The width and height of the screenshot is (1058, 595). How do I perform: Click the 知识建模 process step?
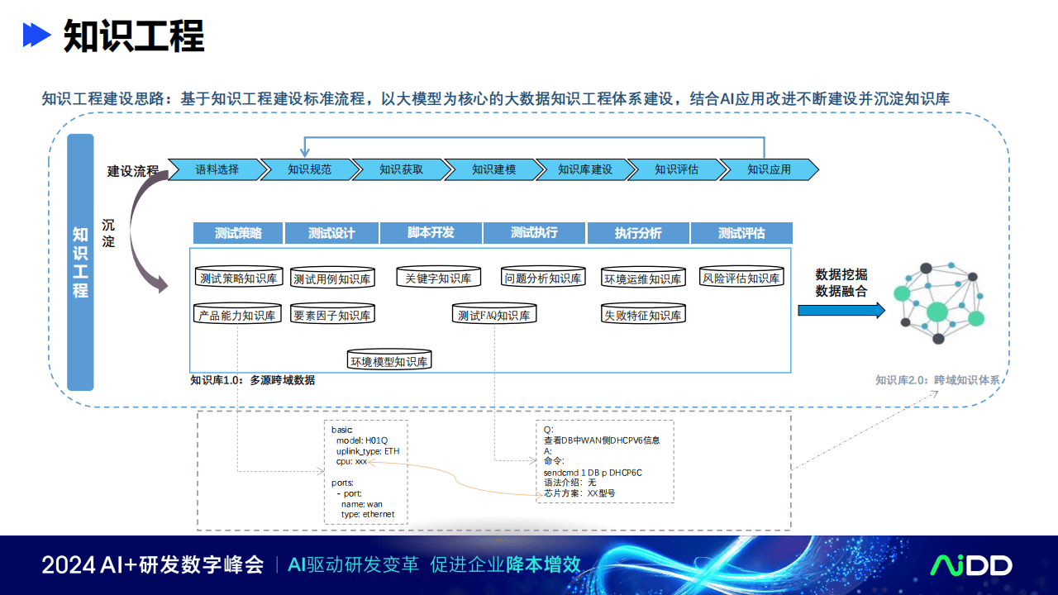[x=494, y=169]
